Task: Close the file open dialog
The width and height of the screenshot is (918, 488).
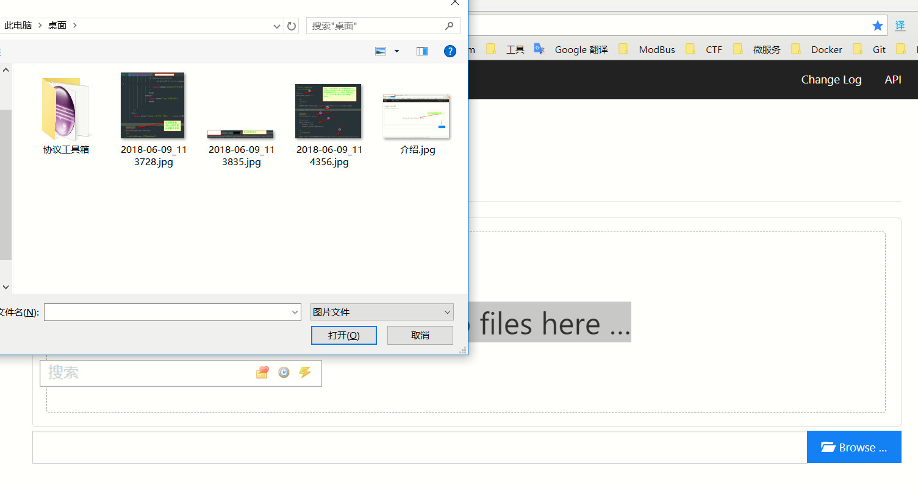Action: click(x=454, y=2)
